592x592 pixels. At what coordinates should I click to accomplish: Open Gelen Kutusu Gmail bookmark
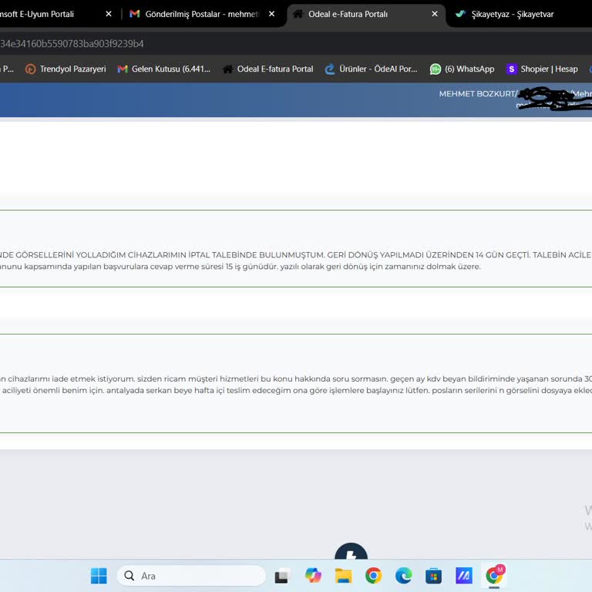[x=163, y=69]
